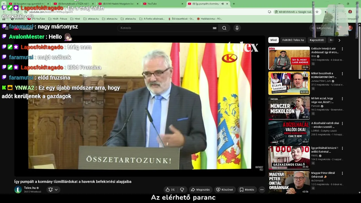Viewport: 361px width, 203px height.
Task: Open the Gázkazános csaló video thumbnail
Action: (289, 157)
